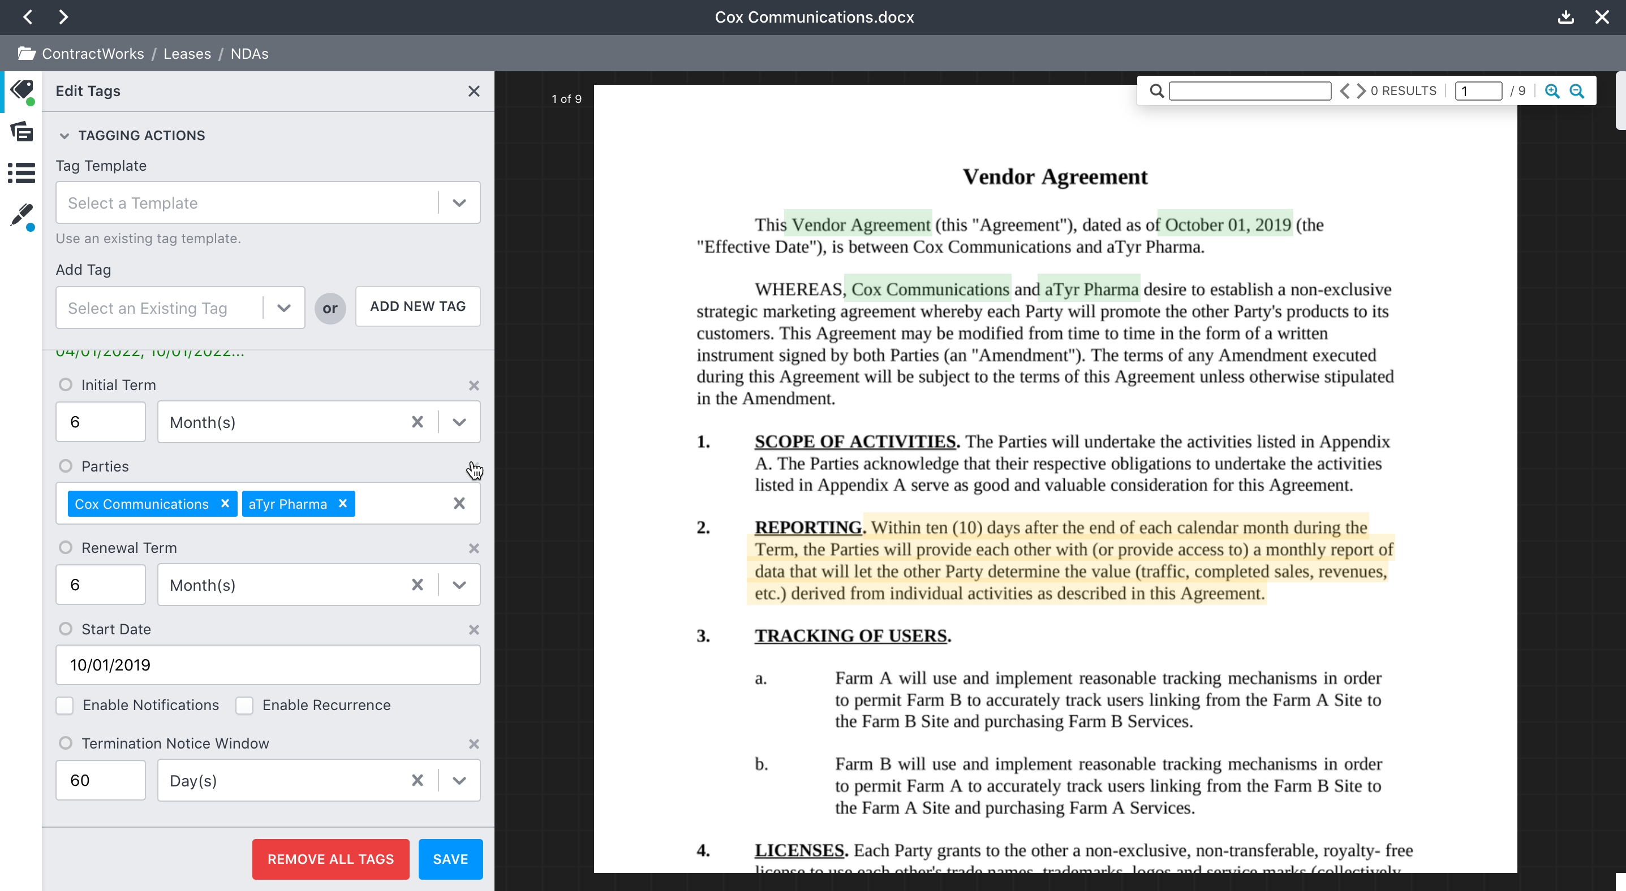1626x891 pixels.
Task: Collapse the TAGGING ACTIONS section
Action: pos(65,135)
